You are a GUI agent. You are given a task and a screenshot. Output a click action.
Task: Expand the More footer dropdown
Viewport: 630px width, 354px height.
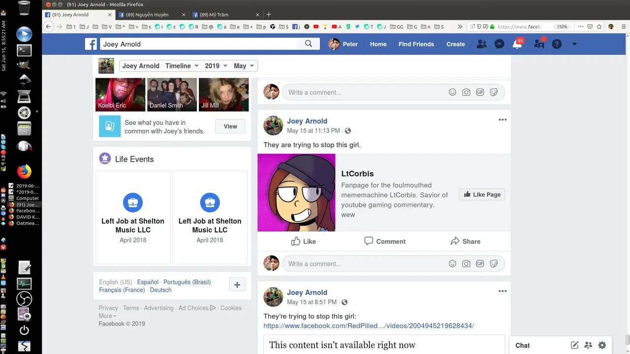click(107, 316)
